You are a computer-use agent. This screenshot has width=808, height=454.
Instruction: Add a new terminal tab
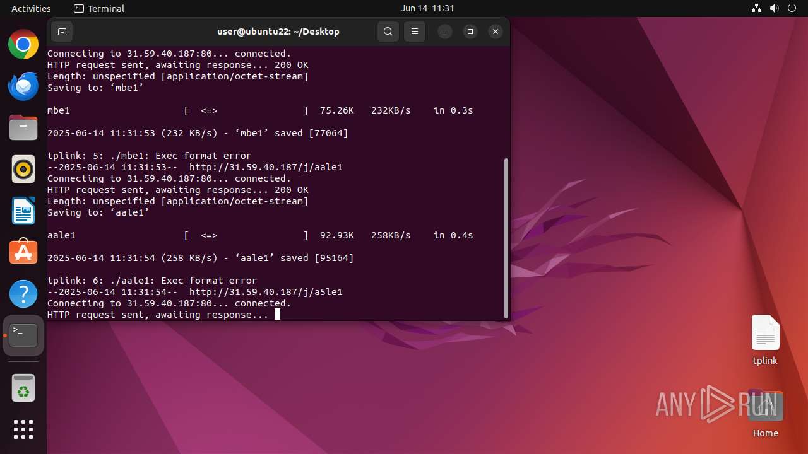(x=62, y=32)
